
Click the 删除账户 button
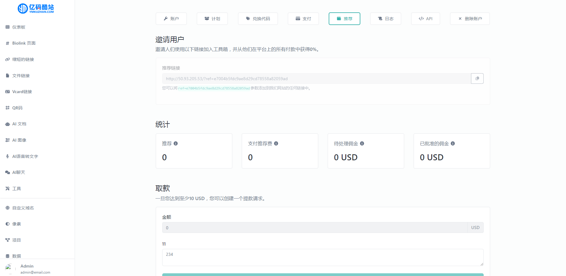click(470, 19)
